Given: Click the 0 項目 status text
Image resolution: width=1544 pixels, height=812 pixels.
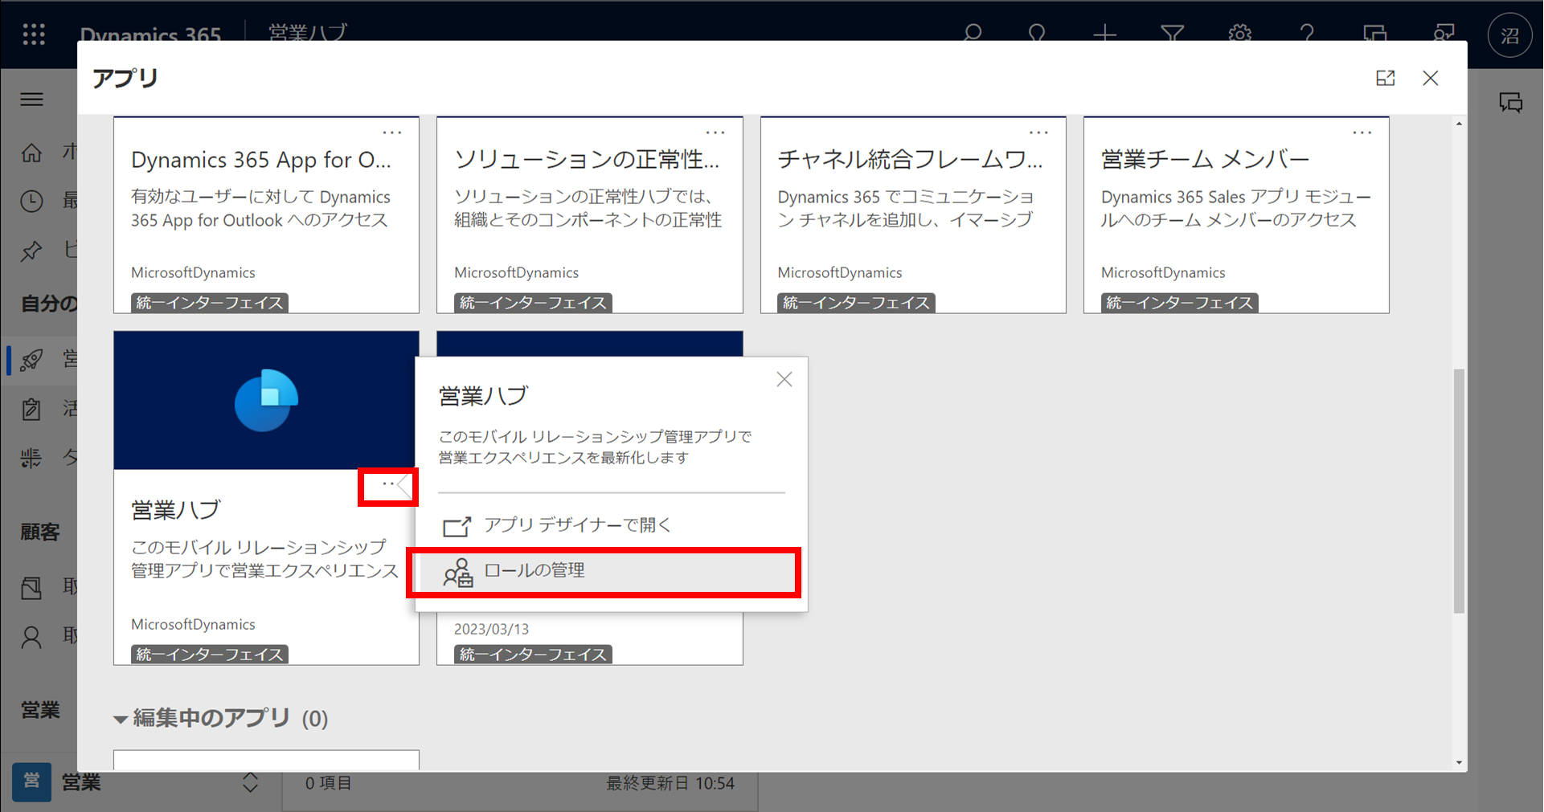Looking at the screenshot, I should tap(328, 783).
